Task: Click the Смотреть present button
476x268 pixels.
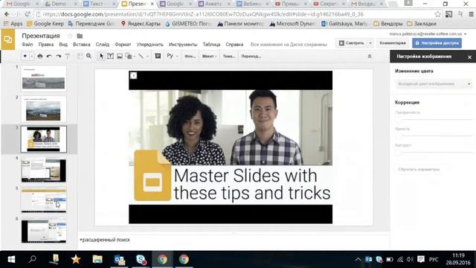Action: 351,43
